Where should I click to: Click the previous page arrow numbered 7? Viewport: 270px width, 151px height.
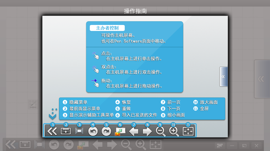coord(134,131)
